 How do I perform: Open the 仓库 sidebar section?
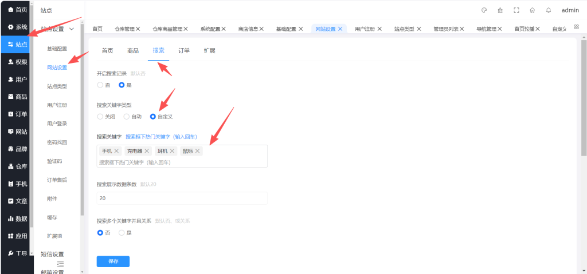17,166
